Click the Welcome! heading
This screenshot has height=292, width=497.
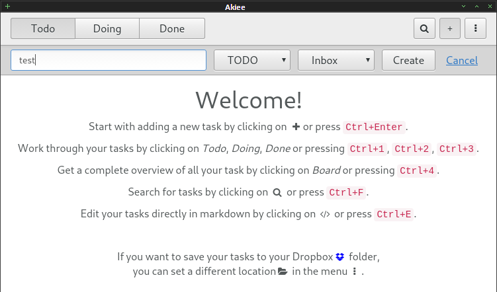pos(249,100)
